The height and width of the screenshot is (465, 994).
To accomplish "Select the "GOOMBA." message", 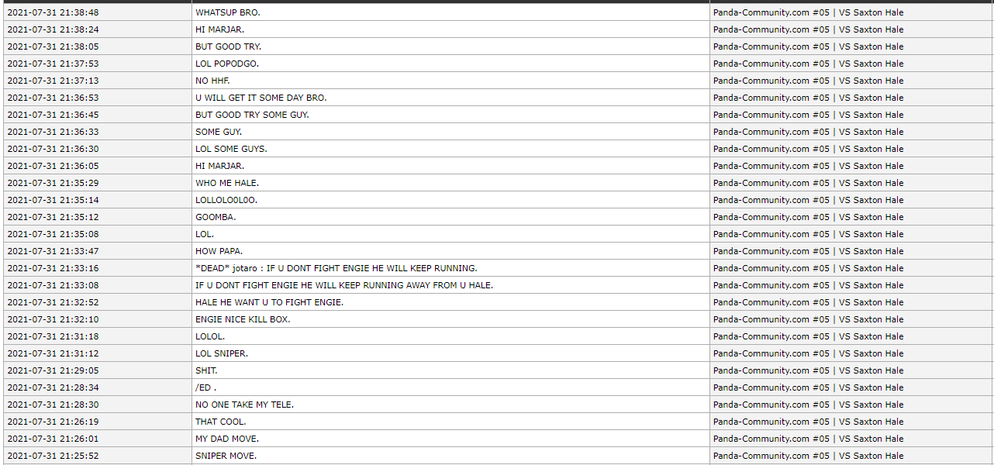I will 216,217.
